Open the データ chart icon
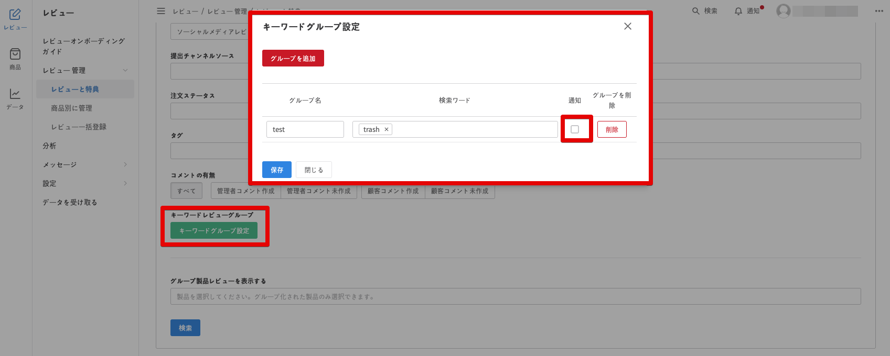890x356 pixels. (15, 94)
